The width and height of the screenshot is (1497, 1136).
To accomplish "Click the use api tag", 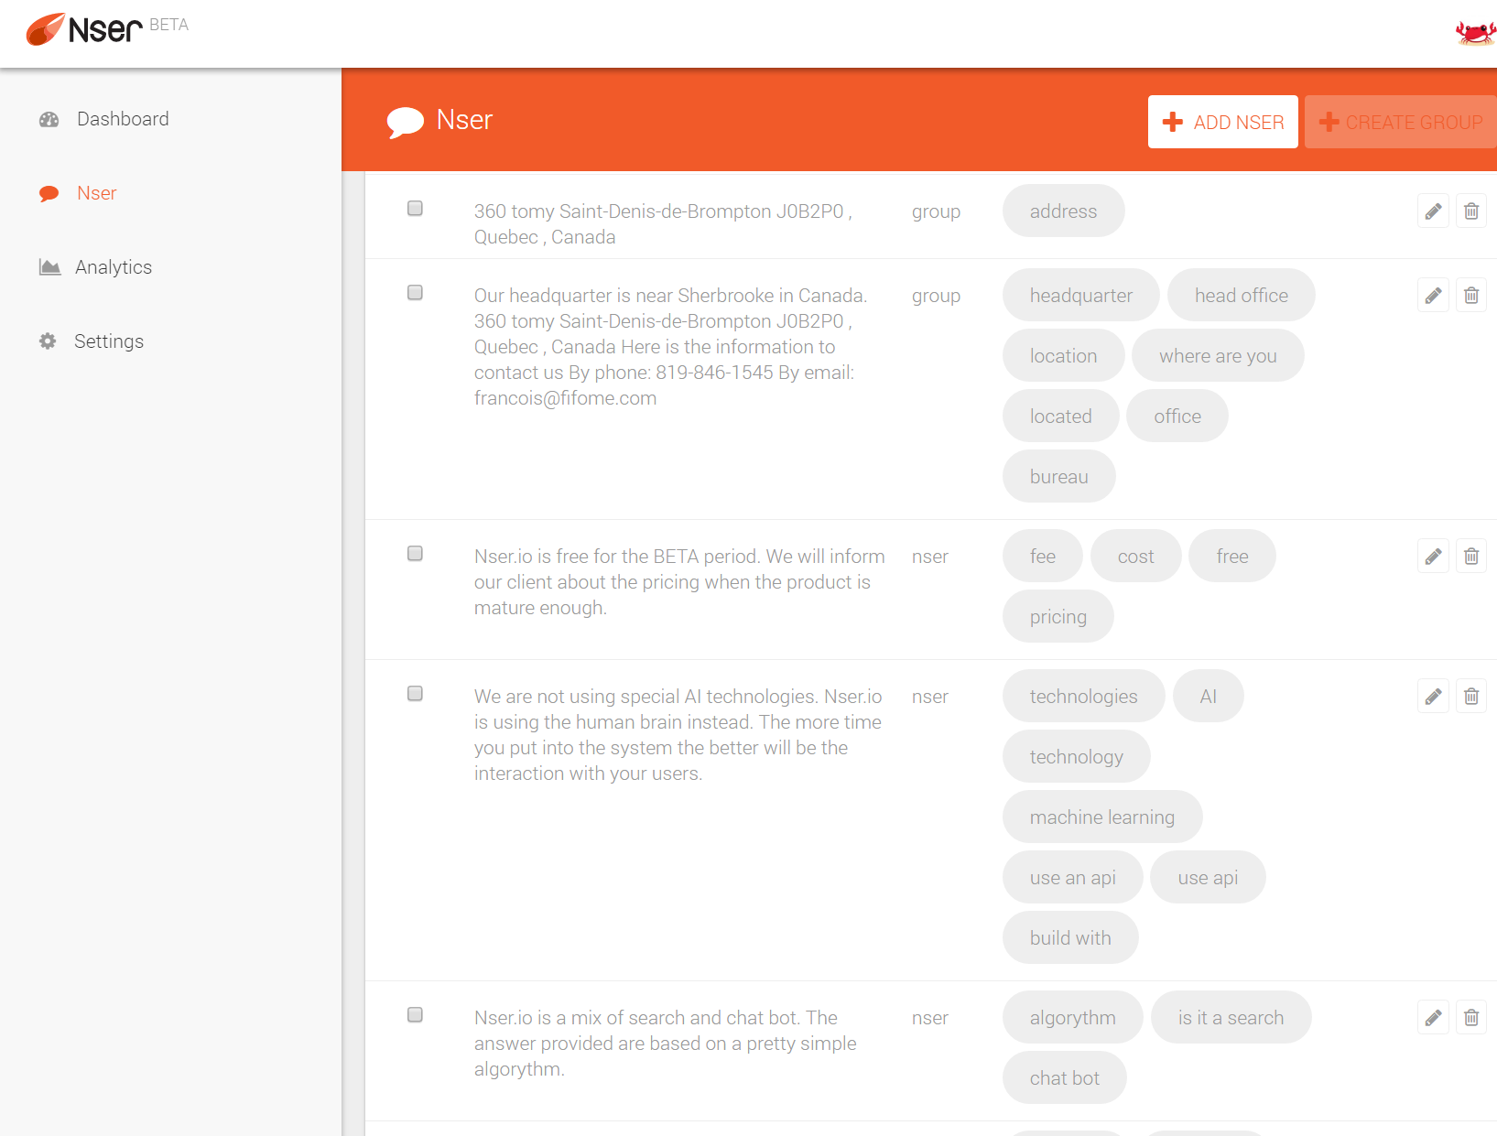I will 1208,878.
